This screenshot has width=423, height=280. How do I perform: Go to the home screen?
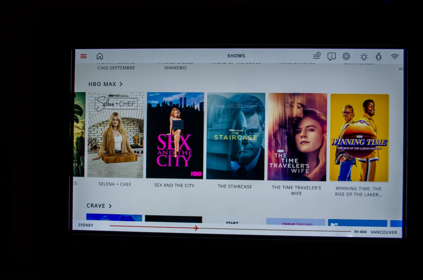100,56
